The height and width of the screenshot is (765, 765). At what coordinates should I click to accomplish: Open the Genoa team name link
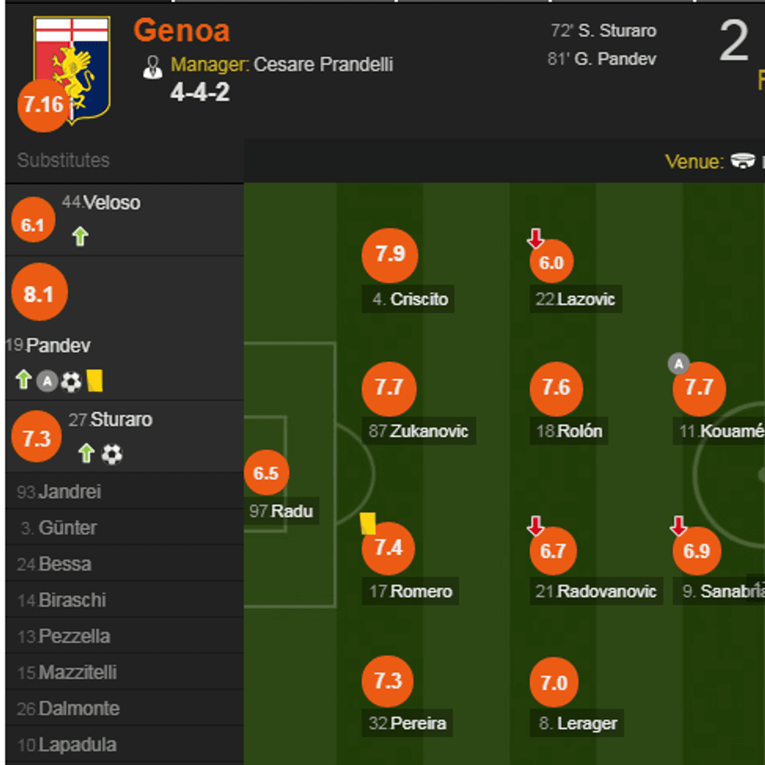(181, 30)
